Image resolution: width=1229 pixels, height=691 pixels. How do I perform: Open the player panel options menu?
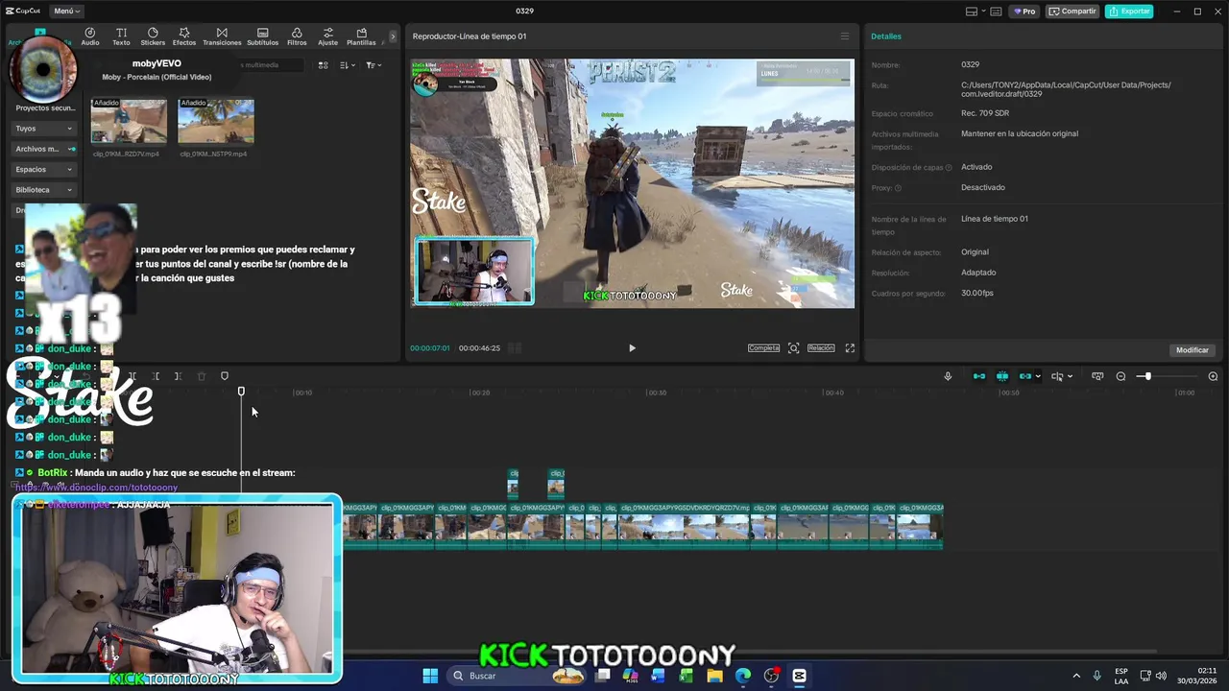click(x=845, y=36)
